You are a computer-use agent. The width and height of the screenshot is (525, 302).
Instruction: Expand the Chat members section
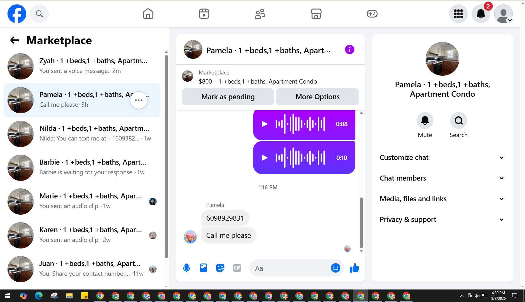tap(442, 178)
